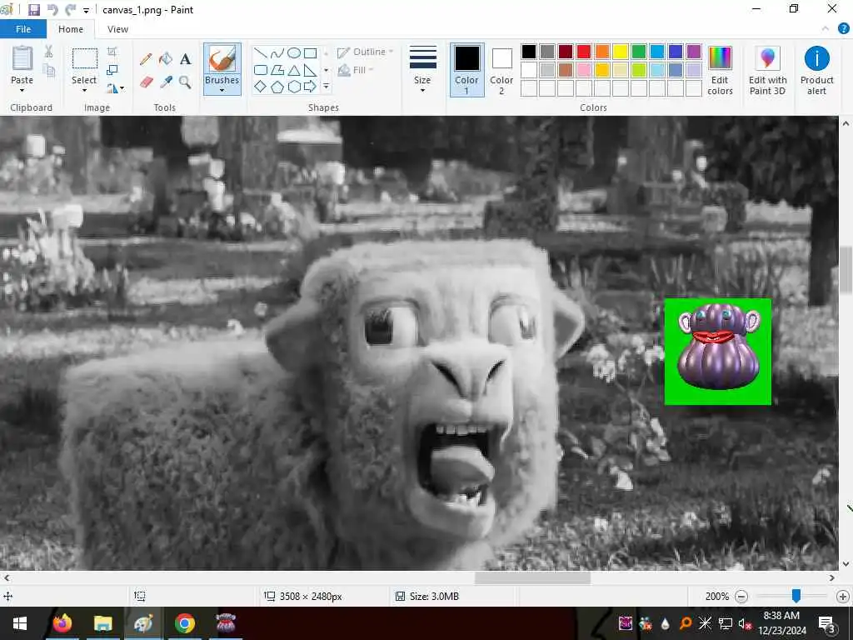Image resolution: width=853 pixels, height=640 pixels.
Task: Pick the purple color swatch
Action: pos(694,52)
